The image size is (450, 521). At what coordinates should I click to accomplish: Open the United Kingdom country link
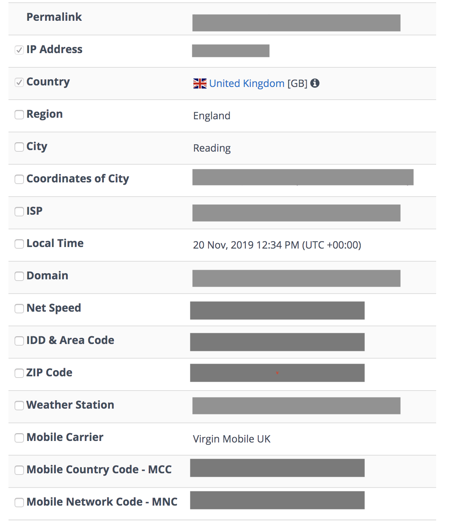(247, 83)
